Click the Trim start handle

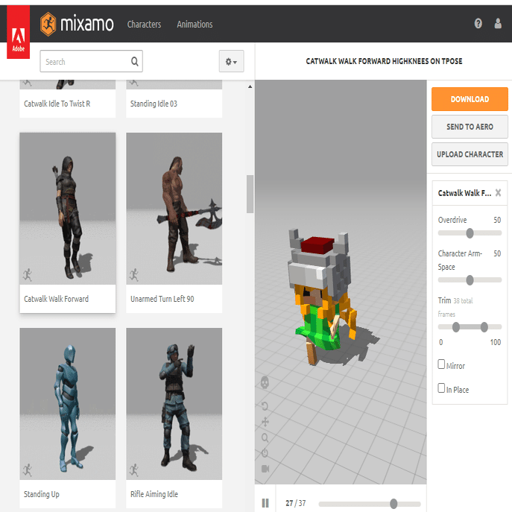pyautogui.click(x=456, y=327)
